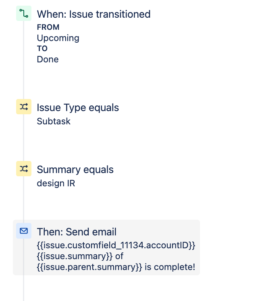Click the {{issue.parent.summary}} is complete! text
The image size is (258, 301).
tap(116, 267)
